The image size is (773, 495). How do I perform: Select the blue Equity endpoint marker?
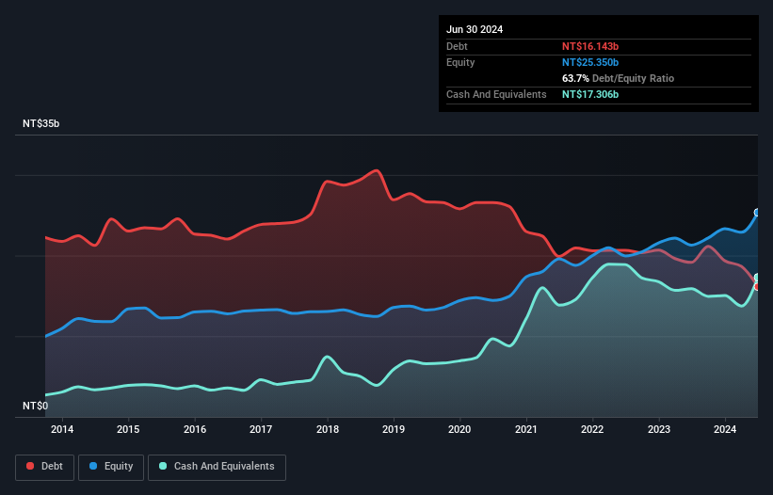point(757,213)
